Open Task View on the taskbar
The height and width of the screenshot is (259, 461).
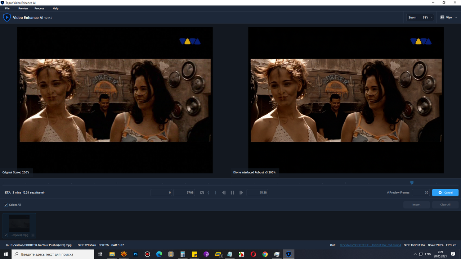tap(100, 254)
